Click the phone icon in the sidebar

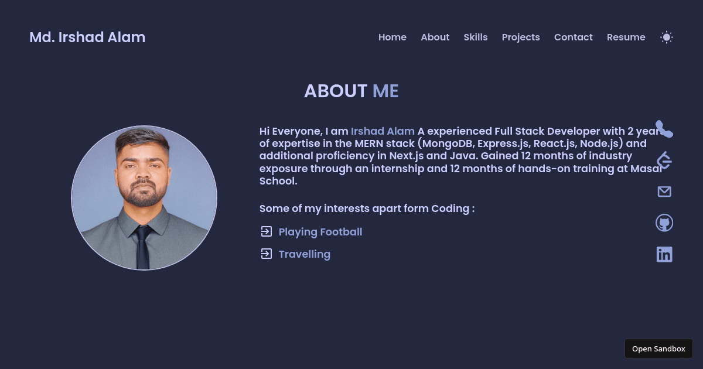click(x=664, y=129)
